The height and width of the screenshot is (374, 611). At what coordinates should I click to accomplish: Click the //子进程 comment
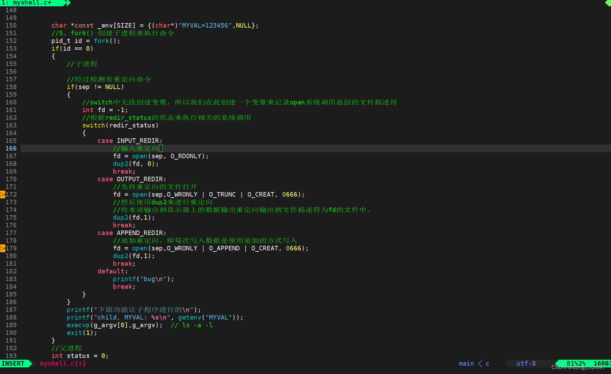point(82,64)
